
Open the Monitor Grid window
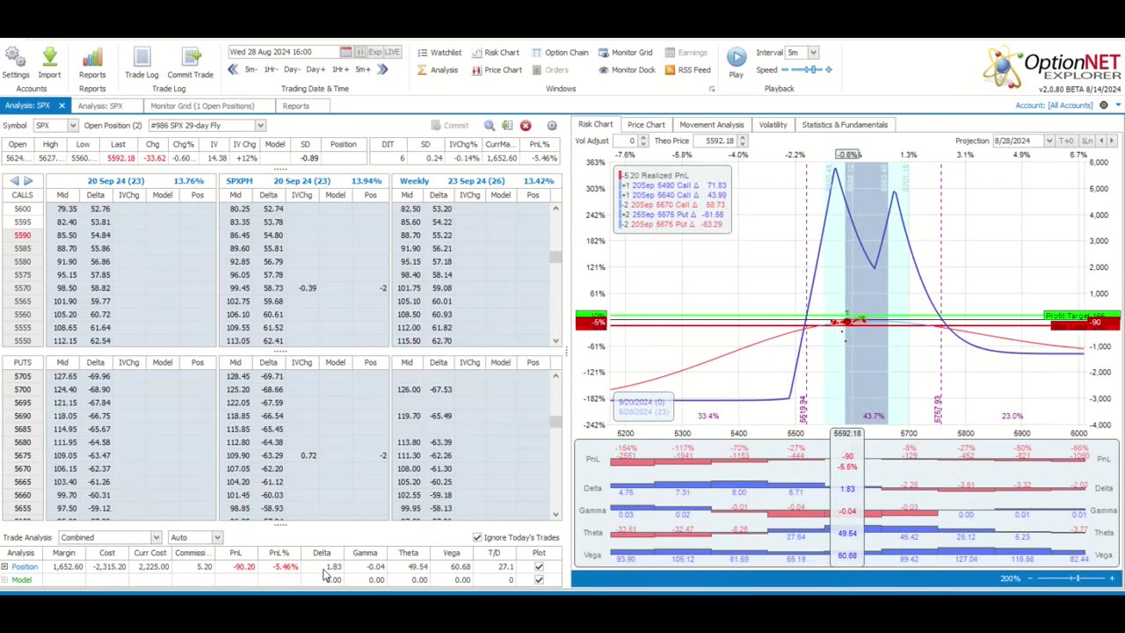626,53
